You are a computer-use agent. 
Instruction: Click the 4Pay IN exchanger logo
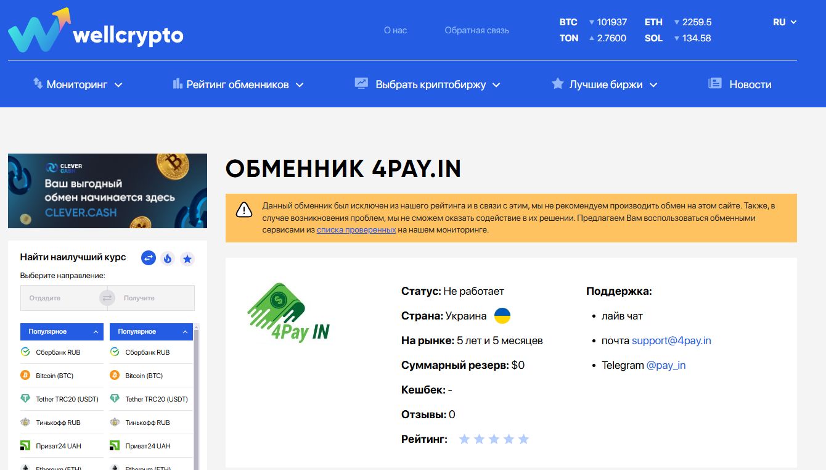click(x=288, y=313)
